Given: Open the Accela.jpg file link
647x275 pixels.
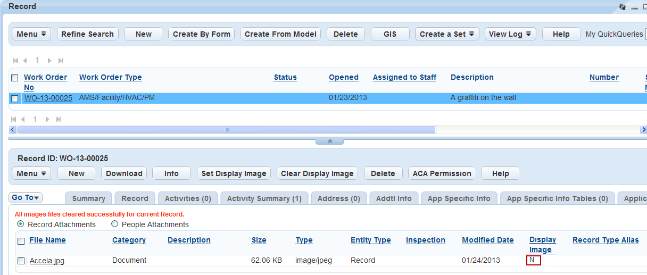Looking at the screenshot, I should coord(47,261).
